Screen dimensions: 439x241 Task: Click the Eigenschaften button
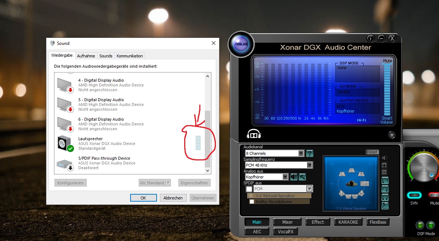[194, 183]
